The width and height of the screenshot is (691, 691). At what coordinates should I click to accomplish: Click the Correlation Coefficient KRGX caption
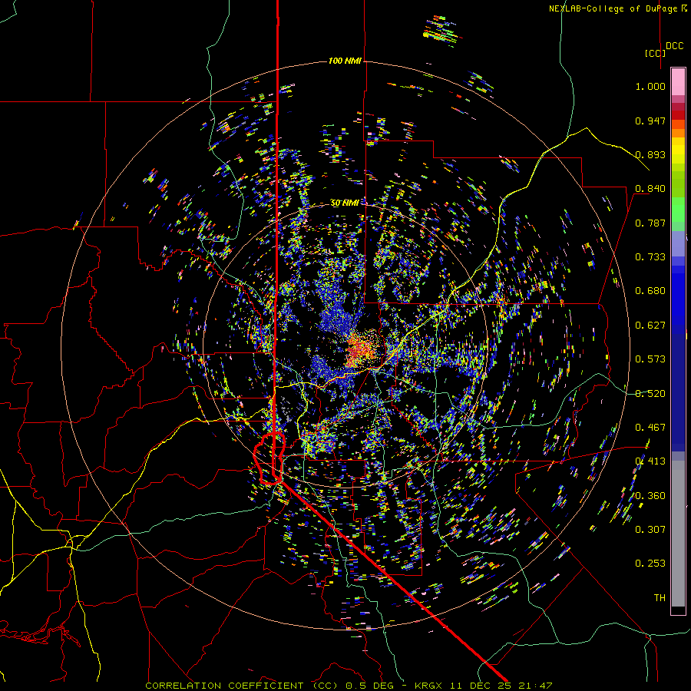tap(349, 686)
